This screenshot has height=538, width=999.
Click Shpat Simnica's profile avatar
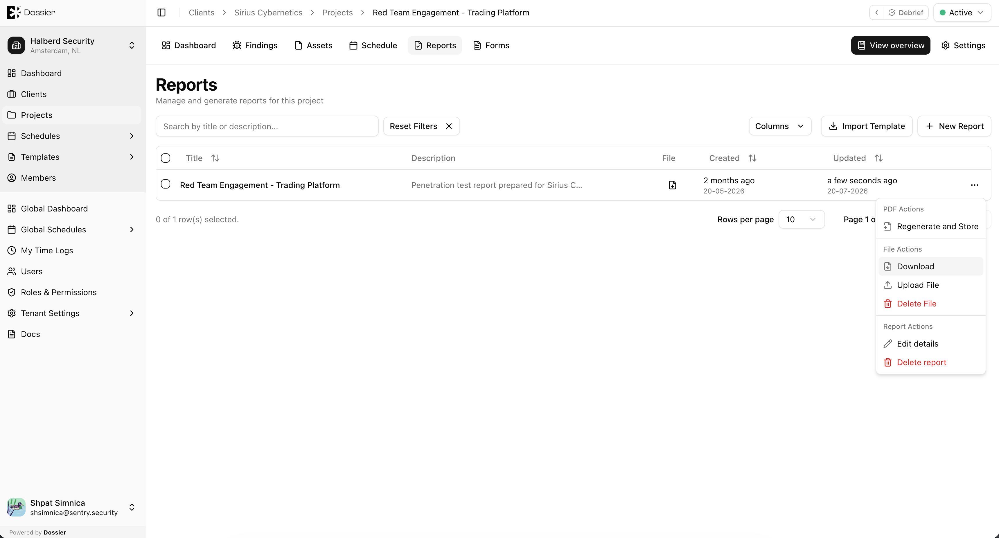point(16,507)
